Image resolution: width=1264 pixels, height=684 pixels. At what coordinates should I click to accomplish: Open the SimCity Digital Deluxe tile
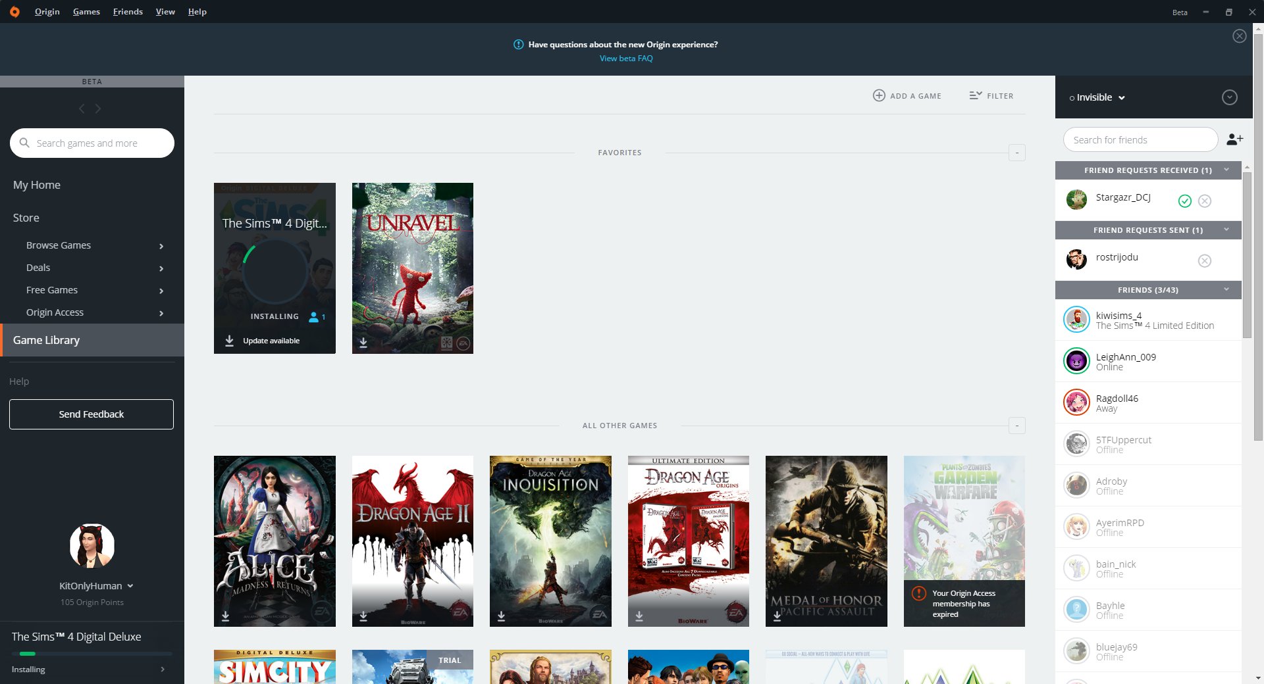(275, 667)
